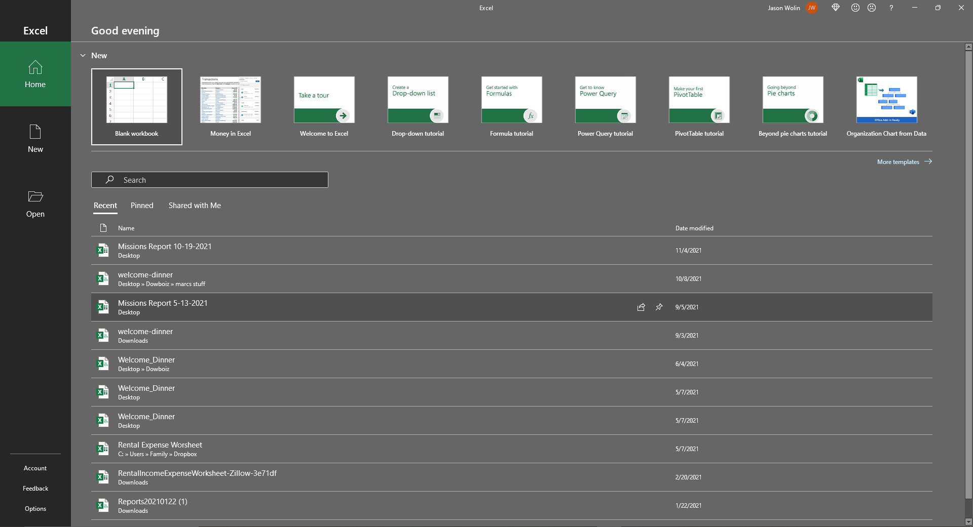This screenshot has height=527, width=973.
Task: Click the JW account avatar
Action: 811,8
